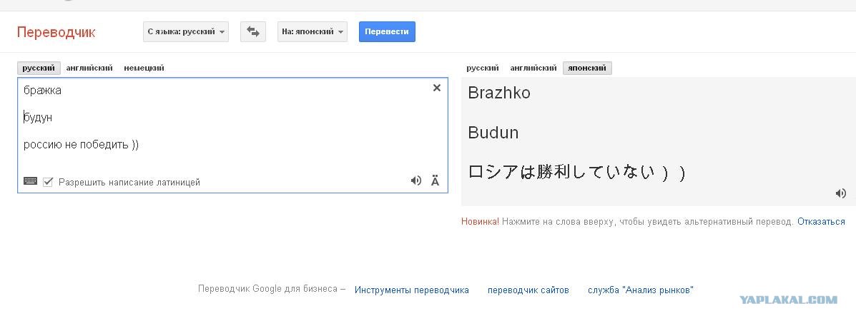Select source language tab русский
Screen dimensions: 856x321
pos(39,68)
